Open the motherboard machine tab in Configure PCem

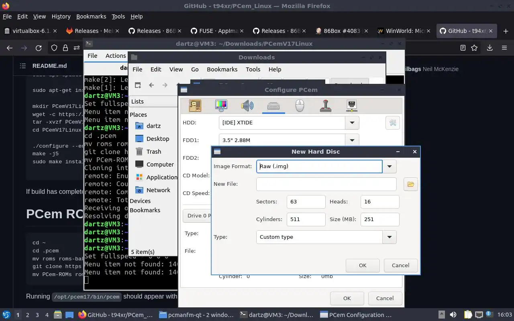195,106
